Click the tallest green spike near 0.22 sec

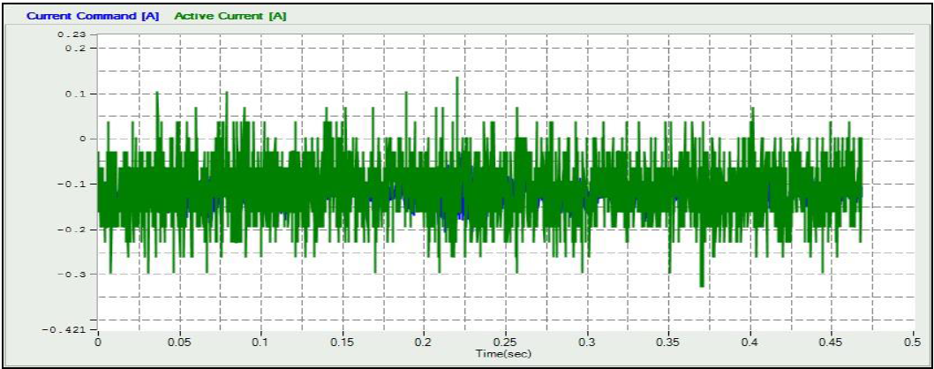pyautogui.click(x=456, y=79)
